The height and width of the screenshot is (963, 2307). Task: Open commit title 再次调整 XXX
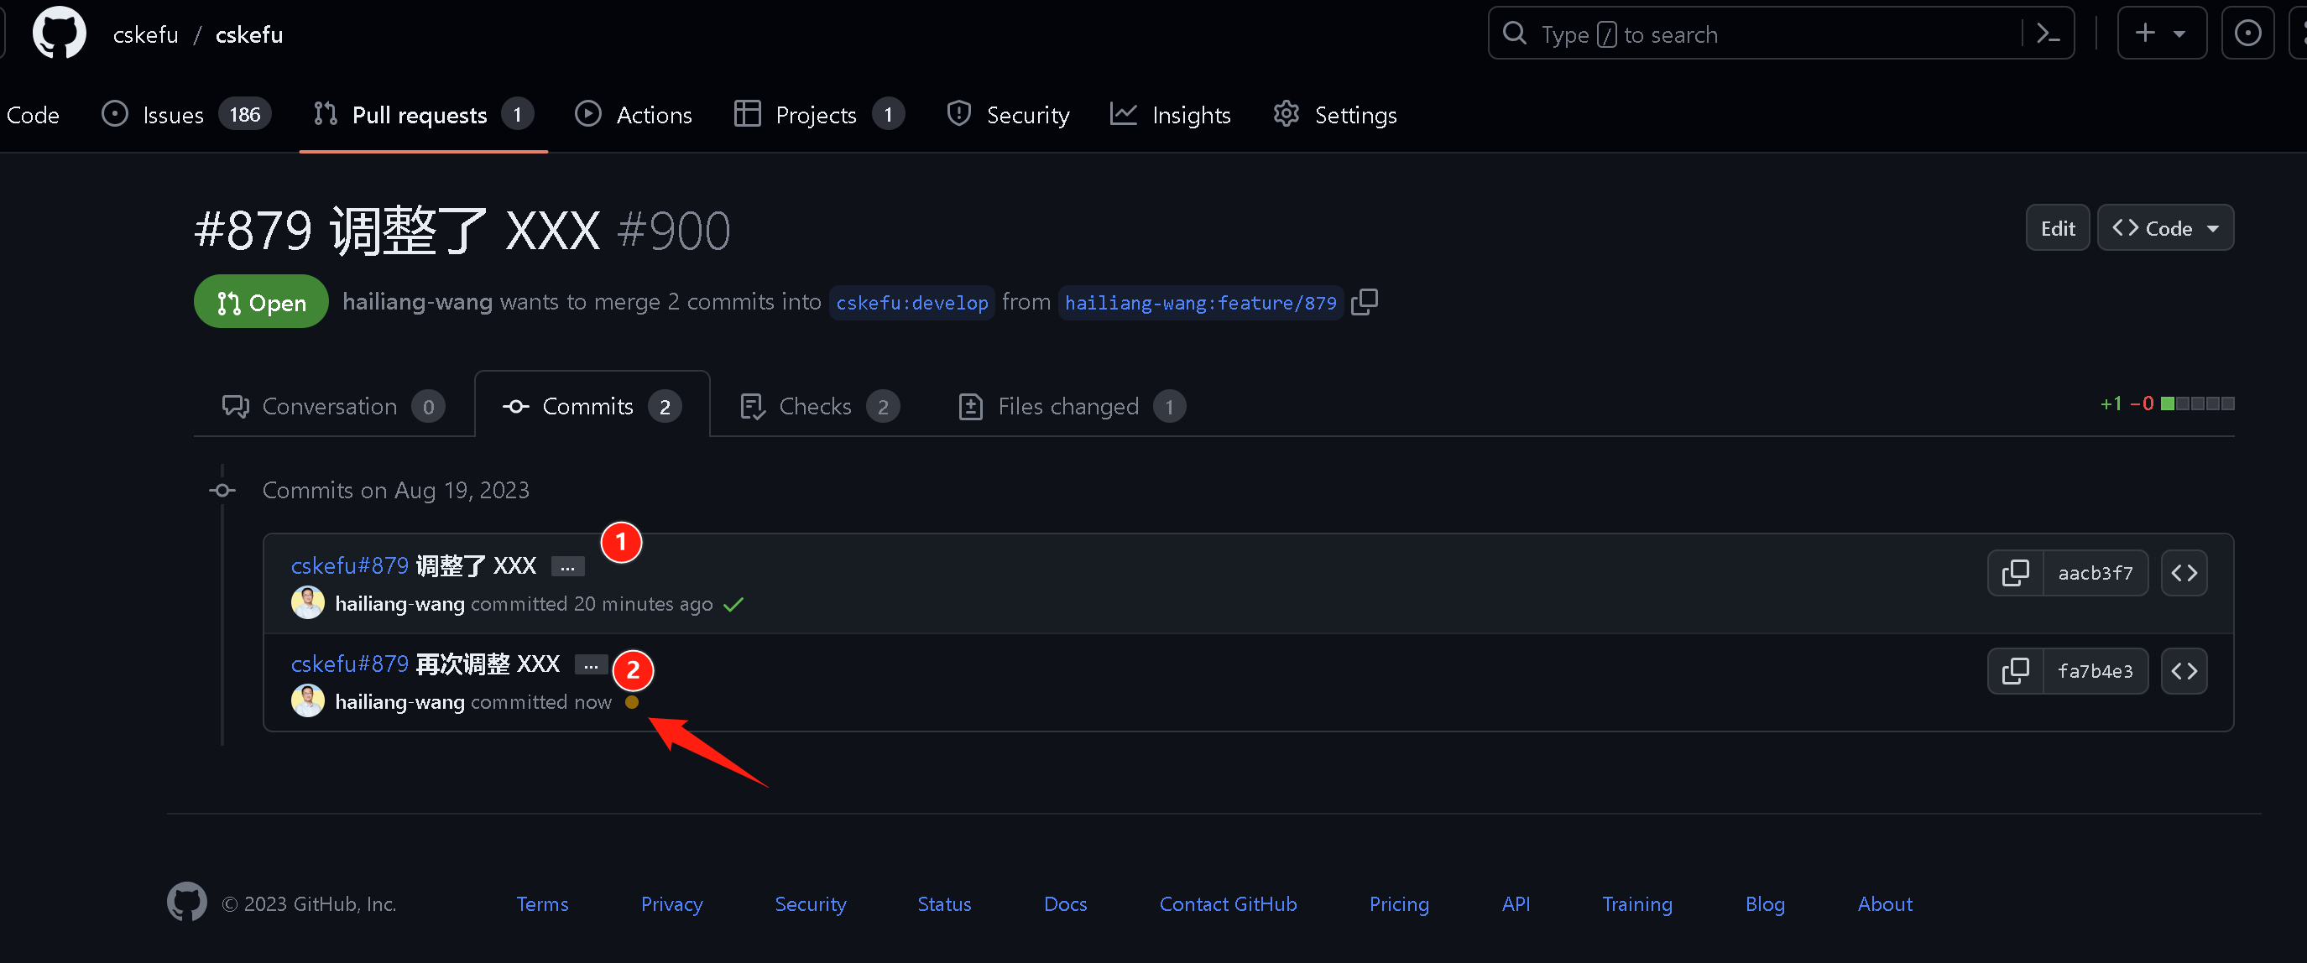[488, 664]
